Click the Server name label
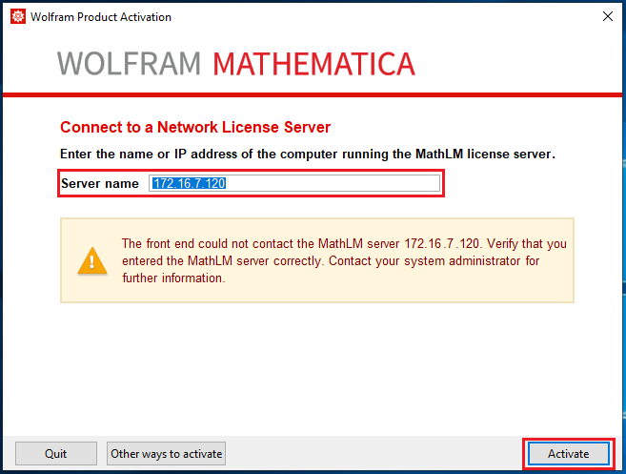Image resolution: width=626 pixels, height=474 pixels. coord(100,183)
